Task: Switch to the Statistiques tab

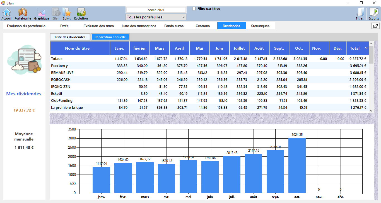Action: pyautogui.click(x=260, y=26)
